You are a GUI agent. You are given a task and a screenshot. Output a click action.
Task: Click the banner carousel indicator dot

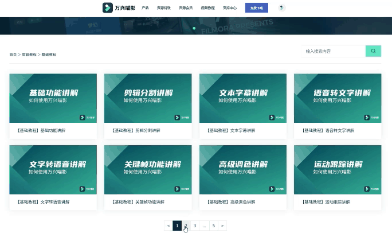tap(194, 28)
